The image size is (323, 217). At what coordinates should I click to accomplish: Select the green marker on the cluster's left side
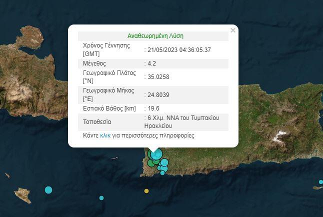[x=150, y=162]
